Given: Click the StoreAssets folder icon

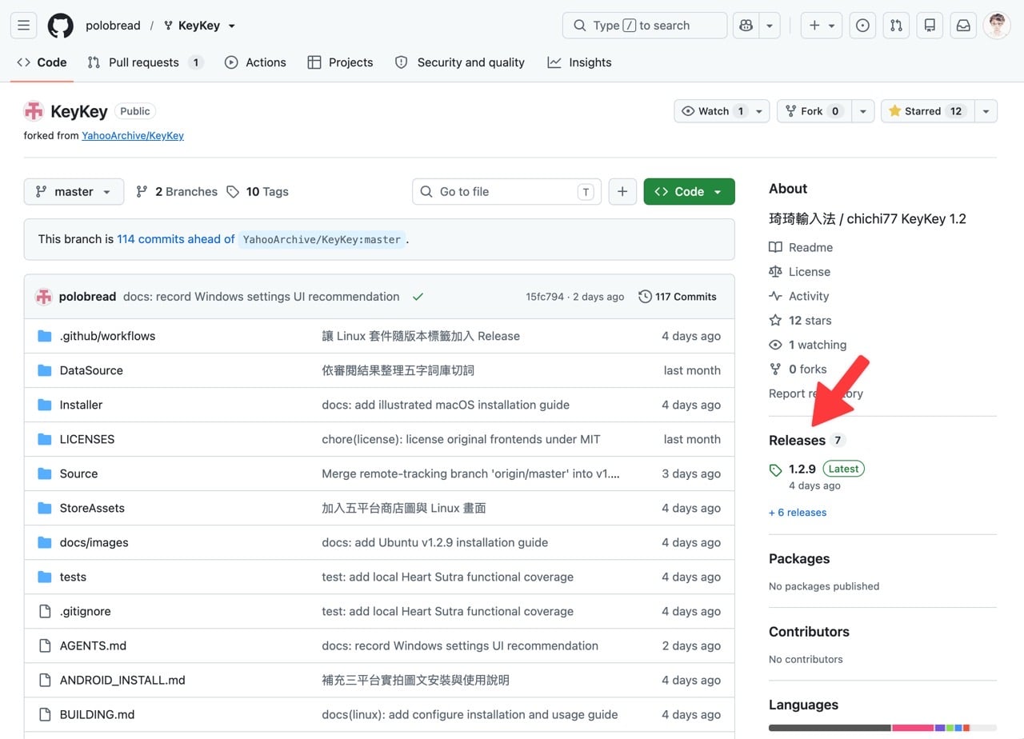Looking at the screenshot, I should (x=45, y=508).
